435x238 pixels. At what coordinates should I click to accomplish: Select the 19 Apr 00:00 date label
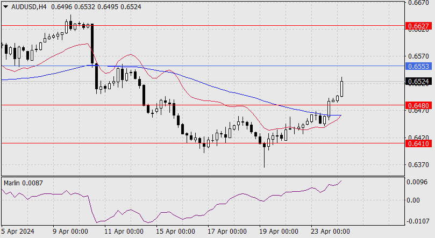tap(279, 232)
